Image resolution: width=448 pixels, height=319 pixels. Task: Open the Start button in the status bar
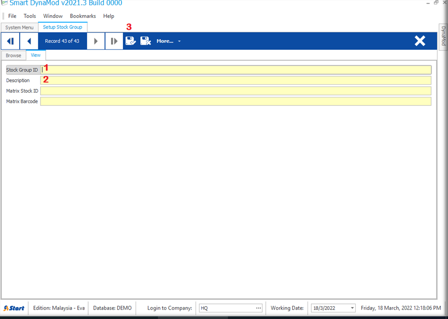(14, 308)
